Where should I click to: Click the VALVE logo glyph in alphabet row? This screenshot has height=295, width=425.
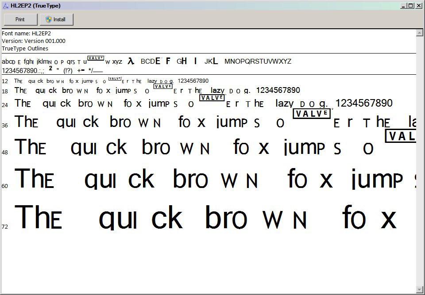96,58
